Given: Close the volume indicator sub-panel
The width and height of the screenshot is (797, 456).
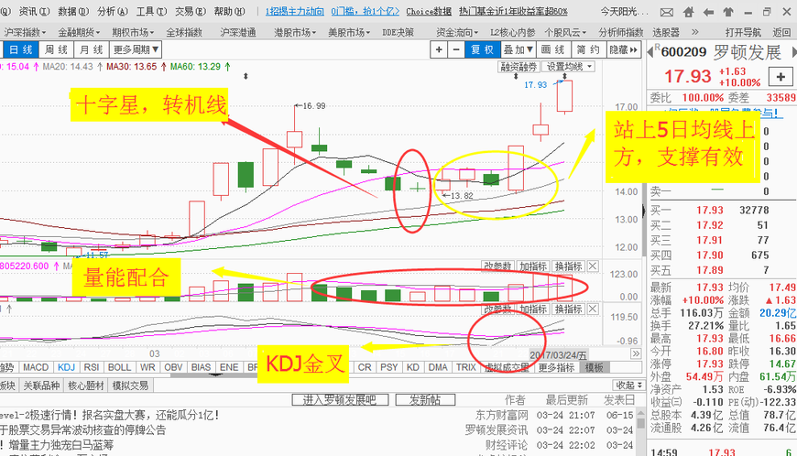Looking at the screenshot, I should coord(593,266).
